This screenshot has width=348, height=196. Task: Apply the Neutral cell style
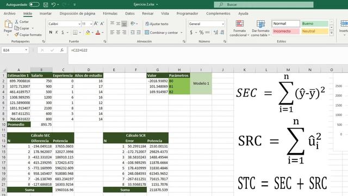coord(315,32)
